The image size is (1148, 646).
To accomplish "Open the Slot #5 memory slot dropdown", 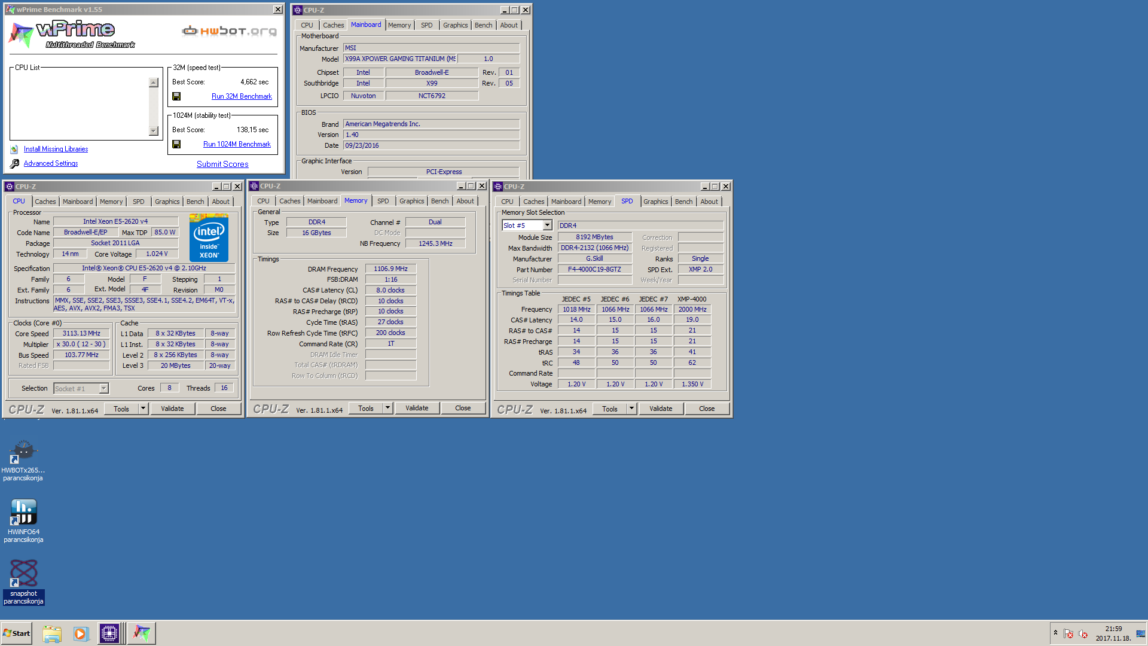I will click(x=547, y=226).
